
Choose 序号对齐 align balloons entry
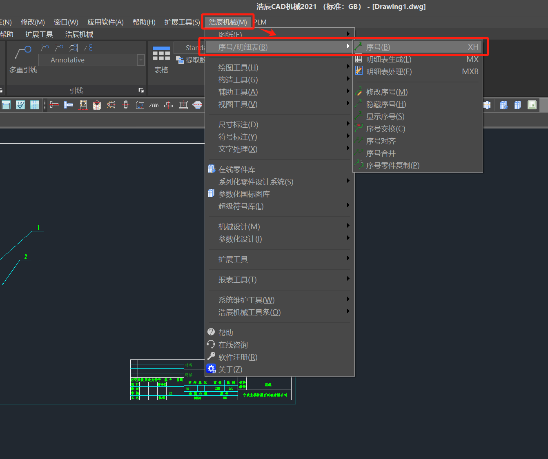pos(418,141)
